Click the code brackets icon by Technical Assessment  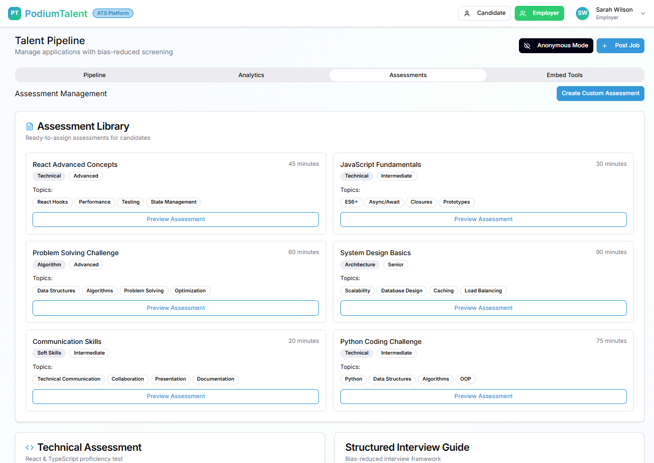(30, 448)
